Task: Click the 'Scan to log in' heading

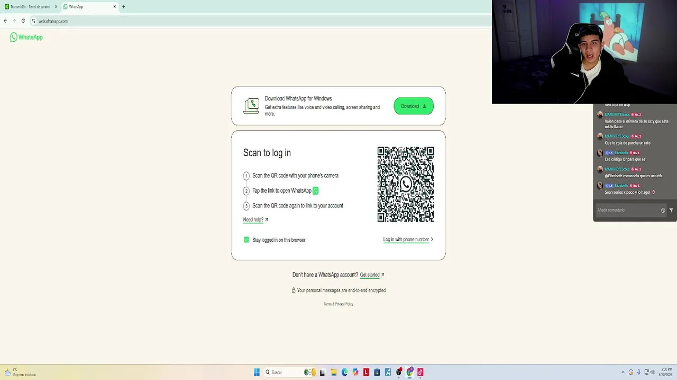Action: [x=267, y=153]
